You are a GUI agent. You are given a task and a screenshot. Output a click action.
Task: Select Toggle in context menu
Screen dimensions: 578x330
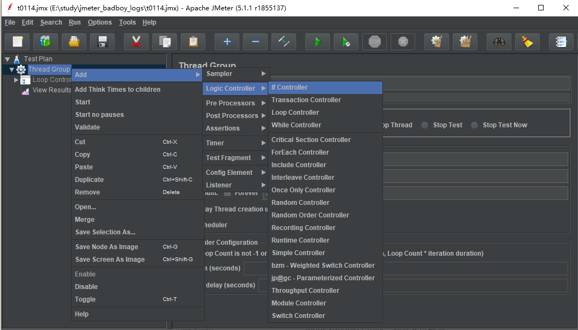138,299
